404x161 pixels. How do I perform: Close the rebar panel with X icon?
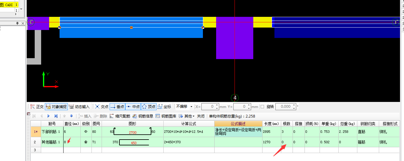pyautogui.click(x=28, y=114)
